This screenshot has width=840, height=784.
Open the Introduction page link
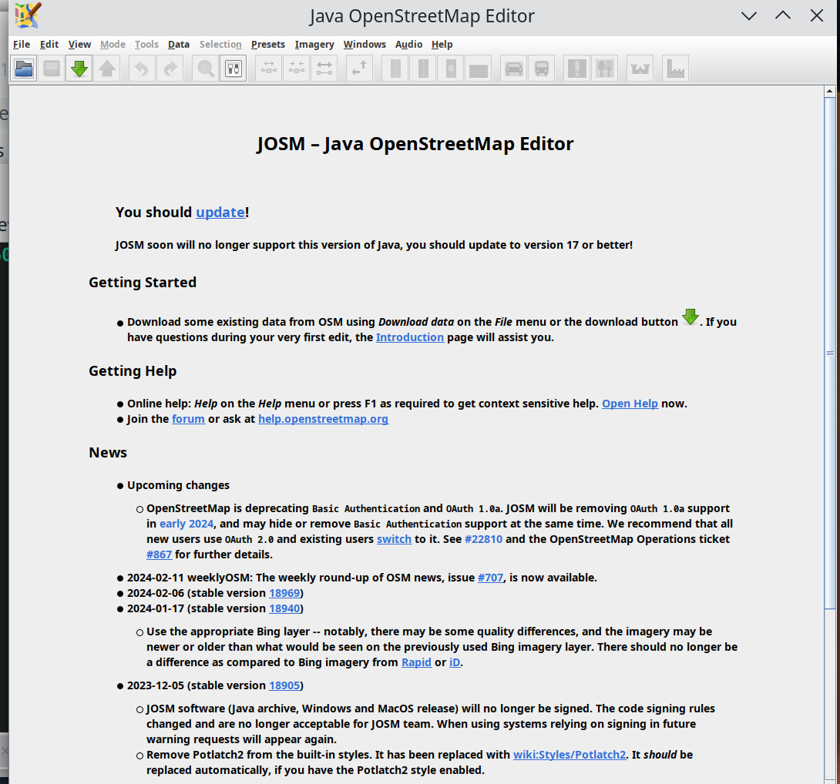point(410,337)
